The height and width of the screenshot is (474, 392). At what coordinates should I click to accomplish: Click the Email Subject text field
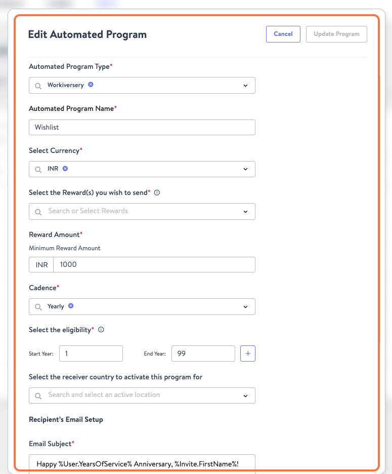coord(142,463)
